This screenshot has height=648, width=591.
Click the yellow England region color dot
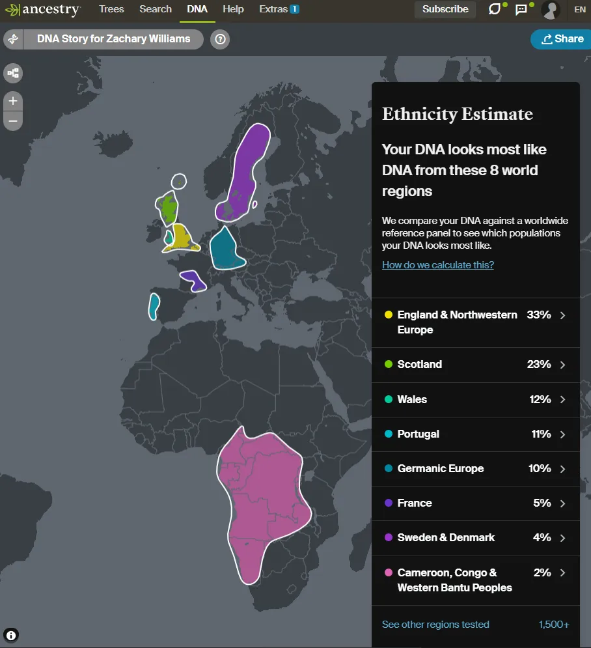(x=388, y=315)
